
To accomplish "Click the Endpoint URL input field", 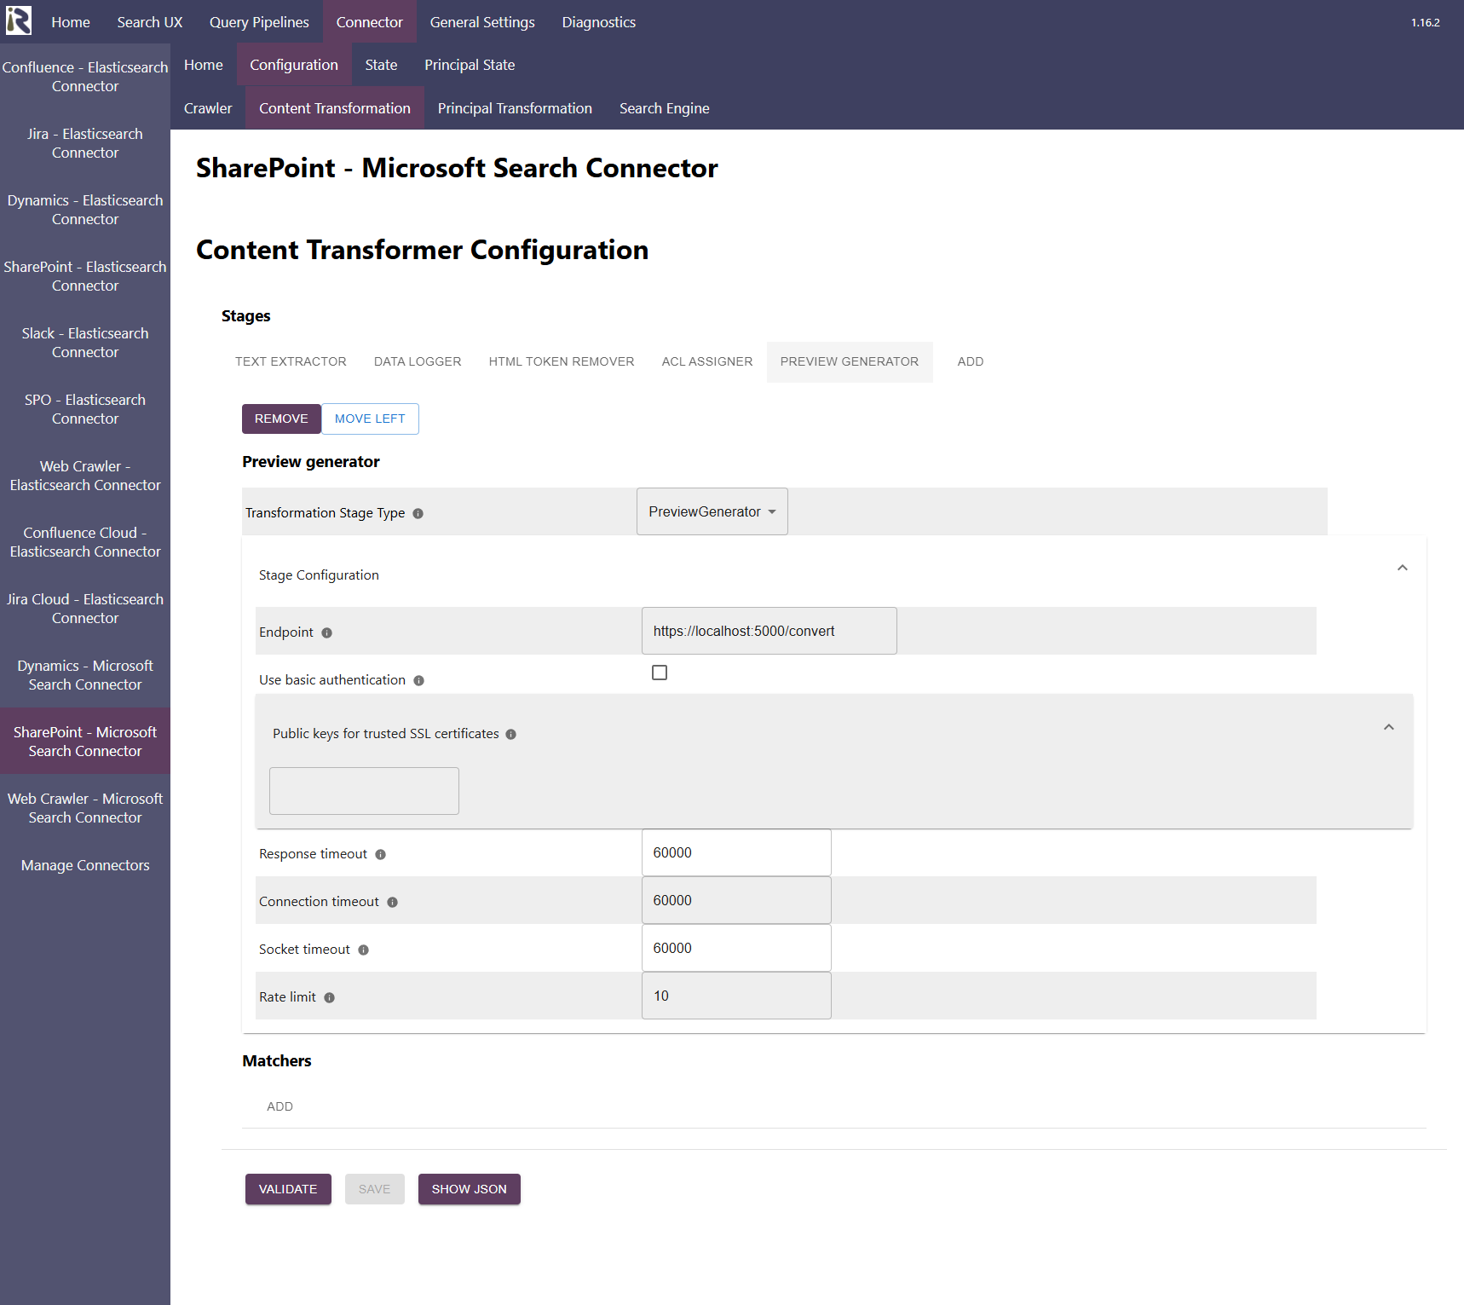I will click(x=768, y=631).
